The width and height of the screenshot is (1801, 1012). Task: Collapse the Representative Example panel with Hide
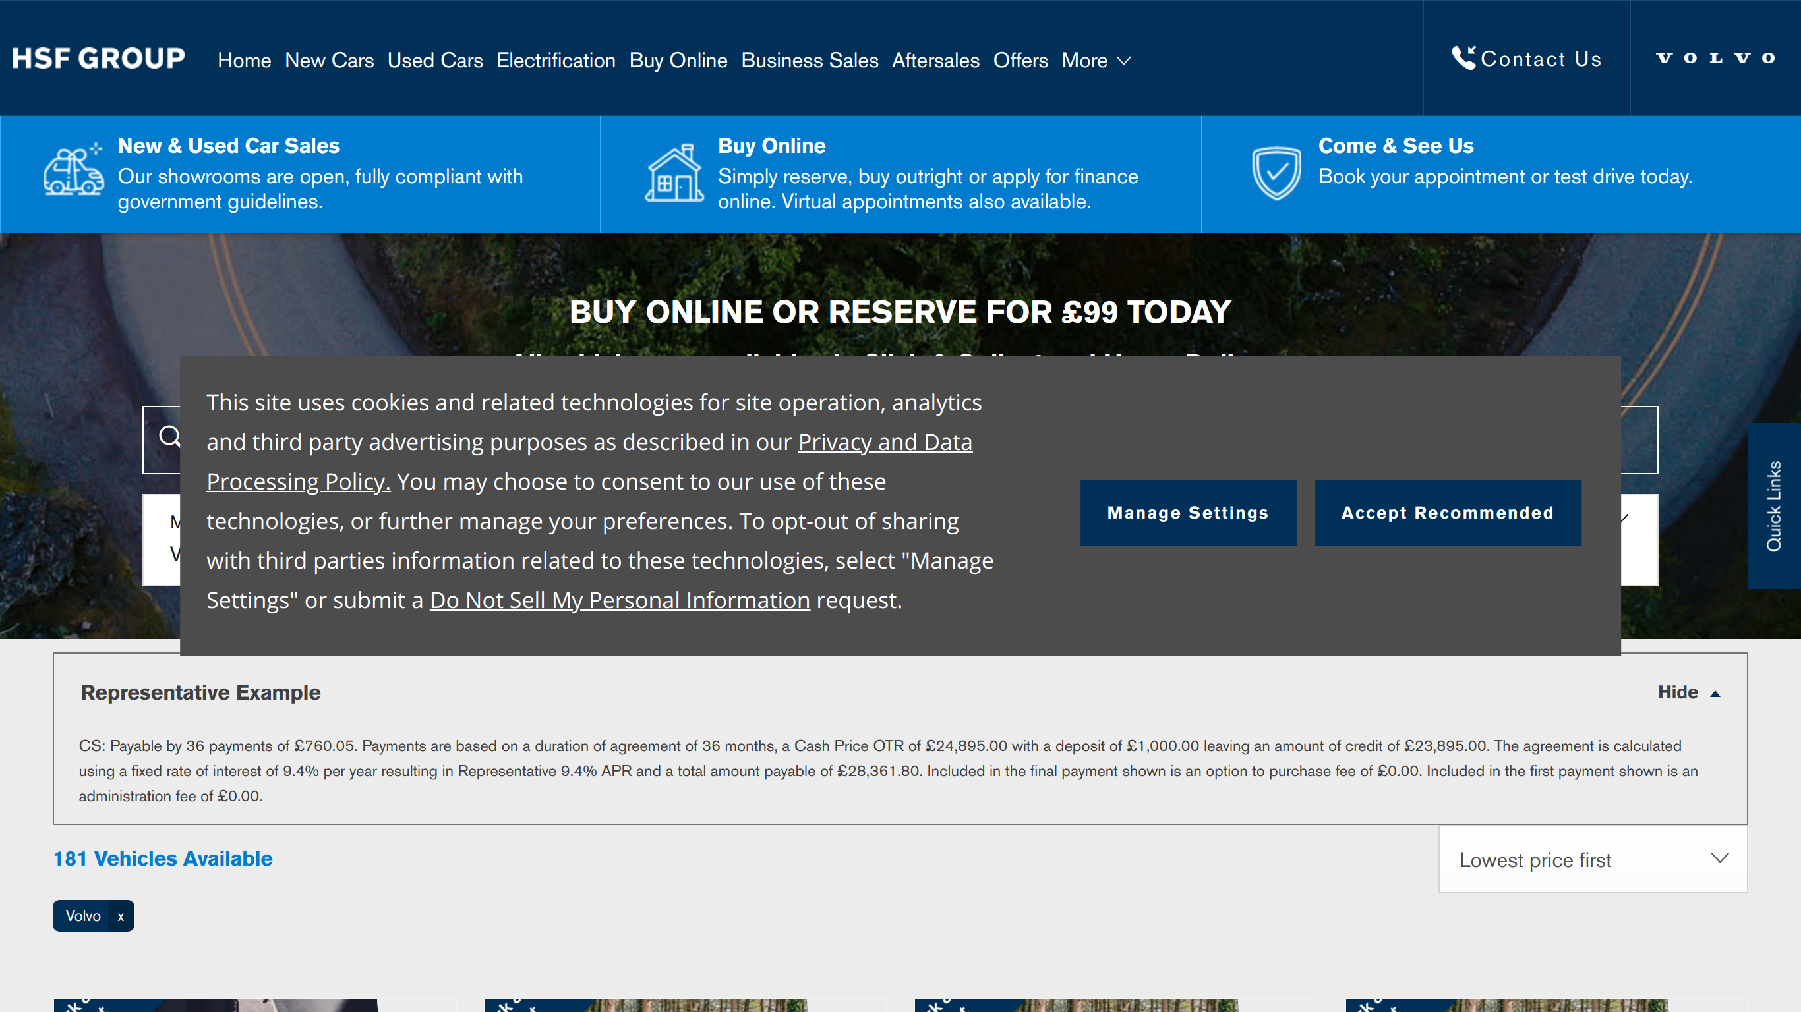[x=1688, y=692]
